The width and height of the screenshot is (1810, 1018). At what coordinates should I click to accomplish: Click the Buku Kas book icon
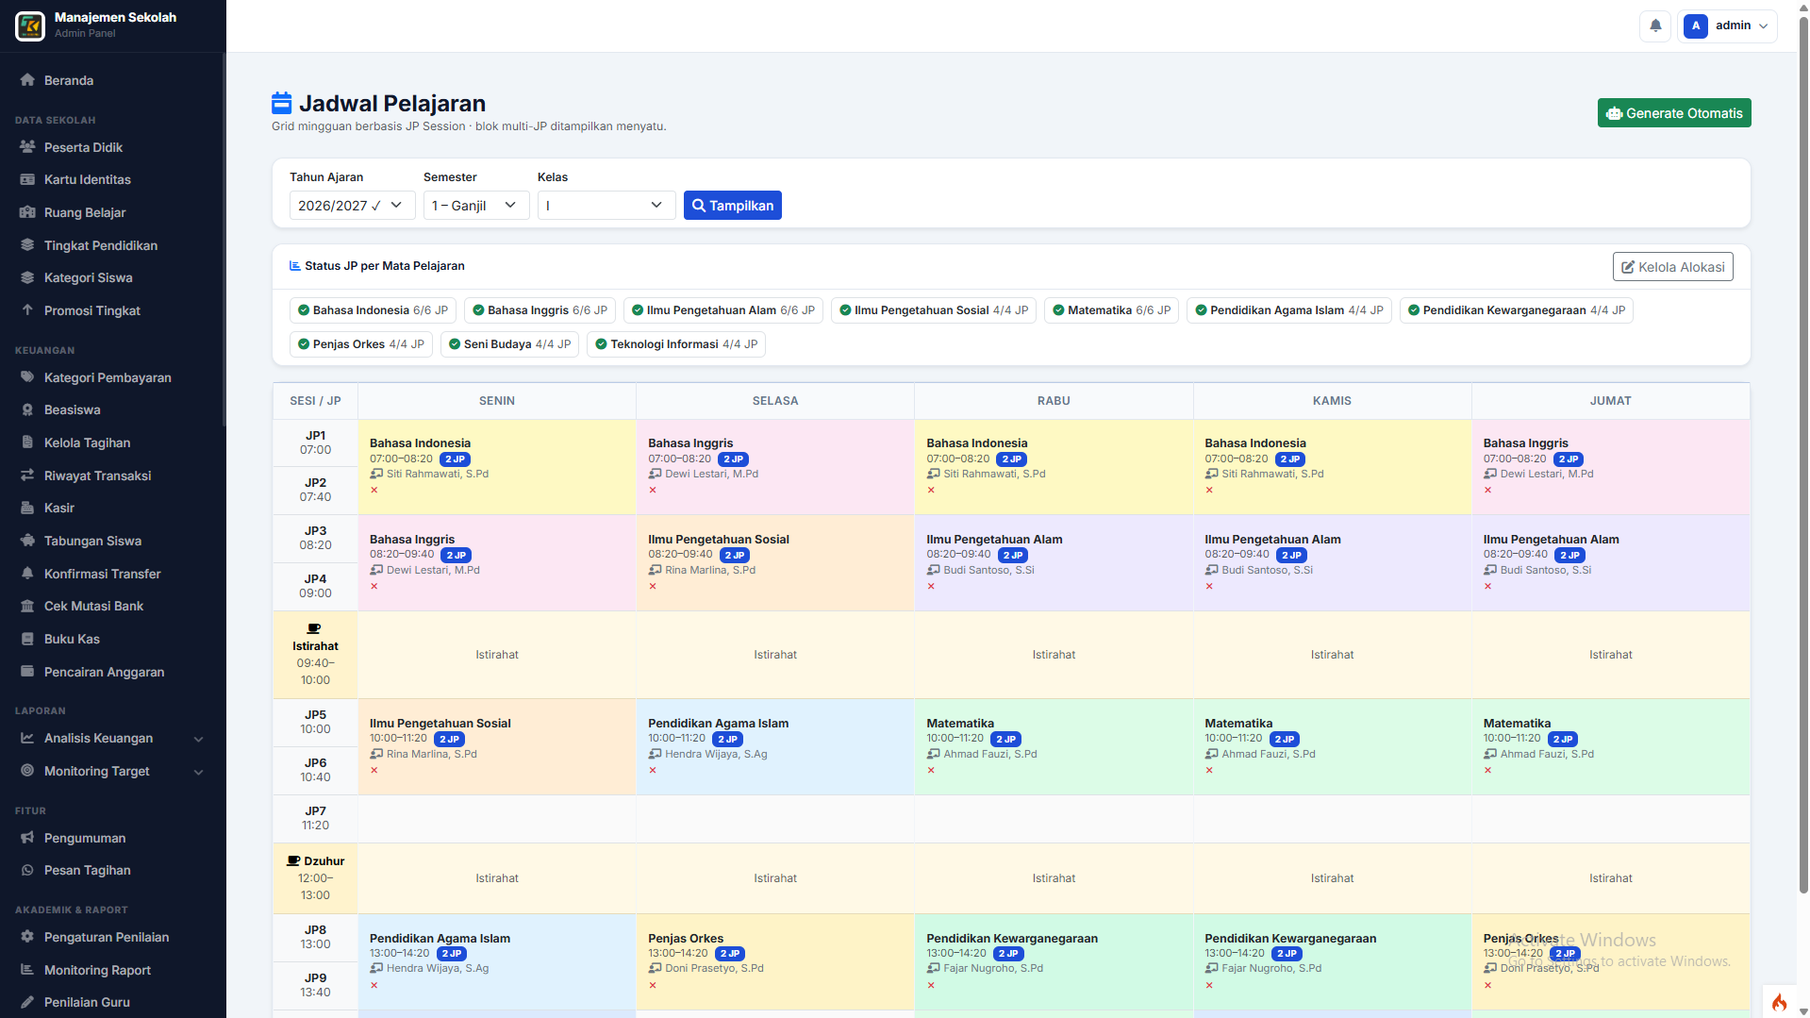27,639
